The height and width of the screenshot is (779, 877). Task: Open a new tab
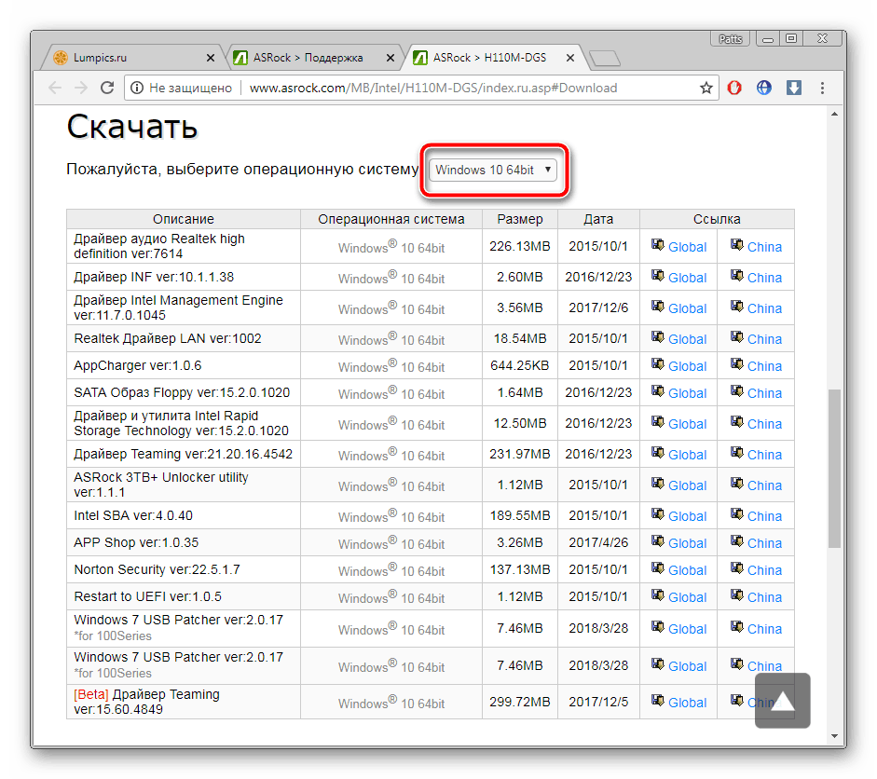click(604, 58)
